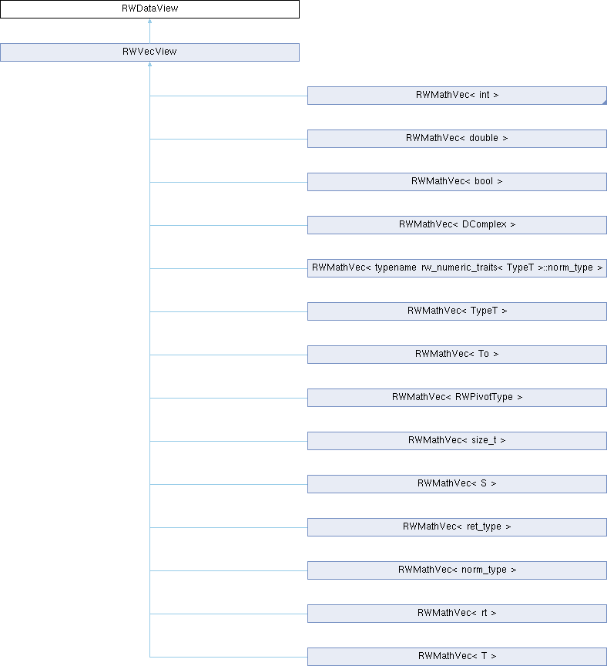Viewport: 607px width, 666px height.
Task: Open the RWMathVec< T > node
Action: tap(457, 657)
